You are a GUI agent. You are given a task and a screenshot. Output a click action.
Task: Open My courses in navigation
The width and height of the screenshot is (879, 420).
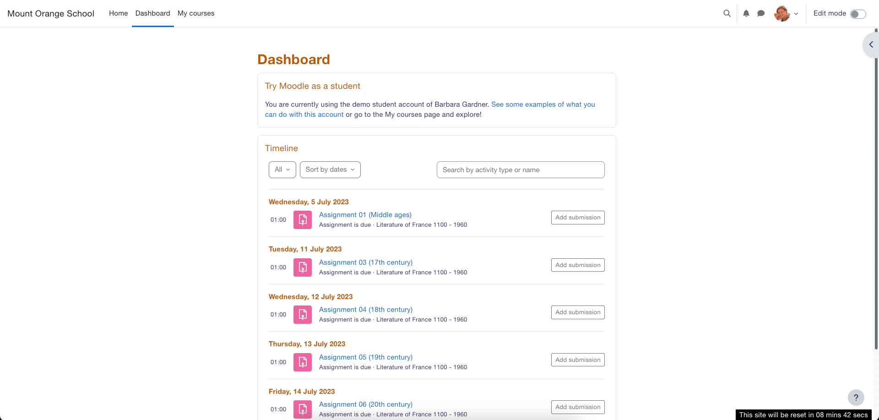tap(196, 13)
